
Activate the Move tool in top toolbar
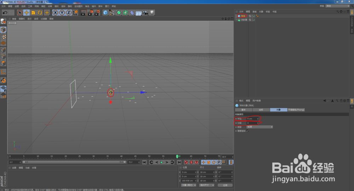pyautogui.click(x=27, y=13)
